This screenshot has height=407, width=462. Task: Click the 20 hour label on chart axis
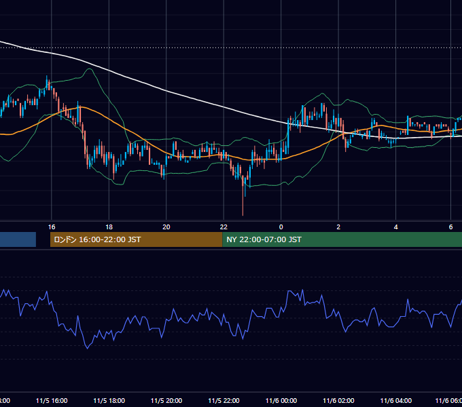(166, 227)
